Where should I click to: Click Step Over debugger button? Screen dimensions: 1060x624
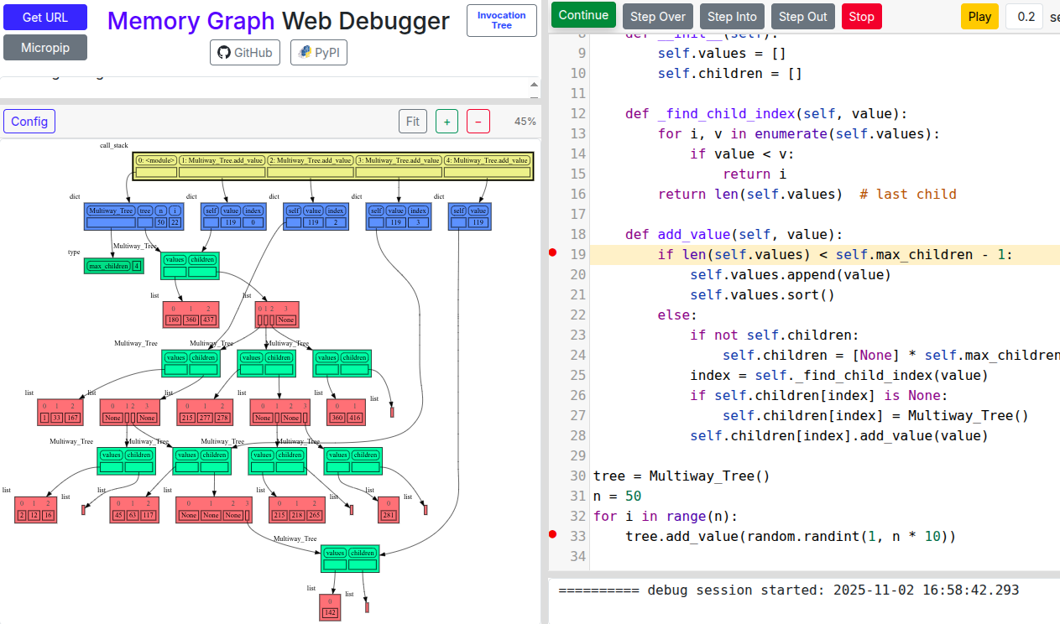(657, 16)
